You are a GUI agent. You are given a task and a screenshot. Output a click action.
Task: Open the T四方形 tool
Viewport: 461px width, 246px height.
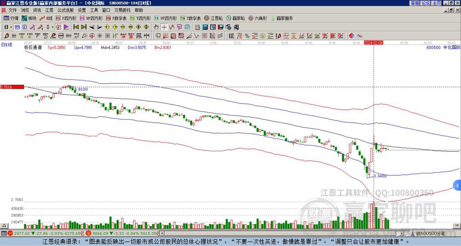coord(140,18)
